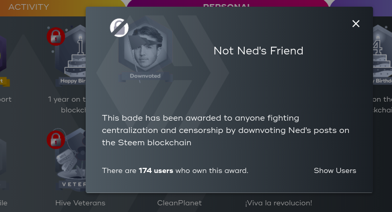This screenshot has width=392, height=212.
Task: Open the PERSONAL tab
Action: point(227,5)
